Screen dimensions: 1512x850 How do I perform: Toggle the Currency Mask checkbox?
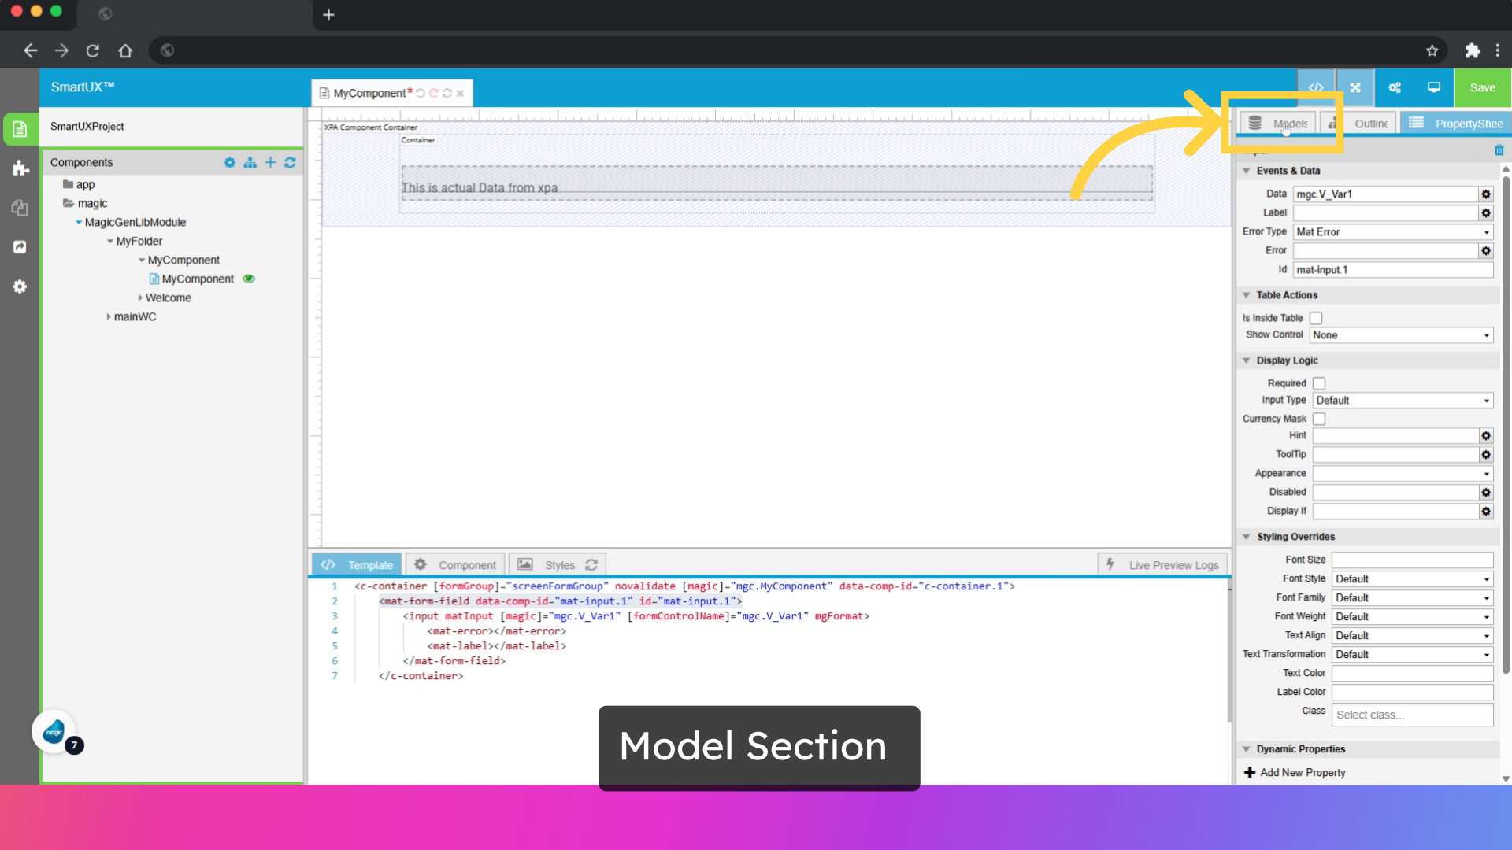click(1319, 419)
